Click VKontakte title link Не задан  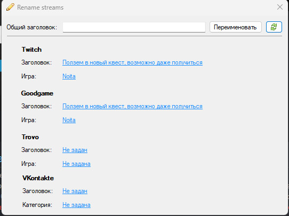[75, 191]
